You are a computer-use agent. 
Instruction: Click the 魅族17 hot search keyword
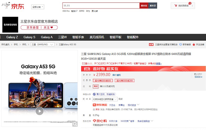pos(74,11)
